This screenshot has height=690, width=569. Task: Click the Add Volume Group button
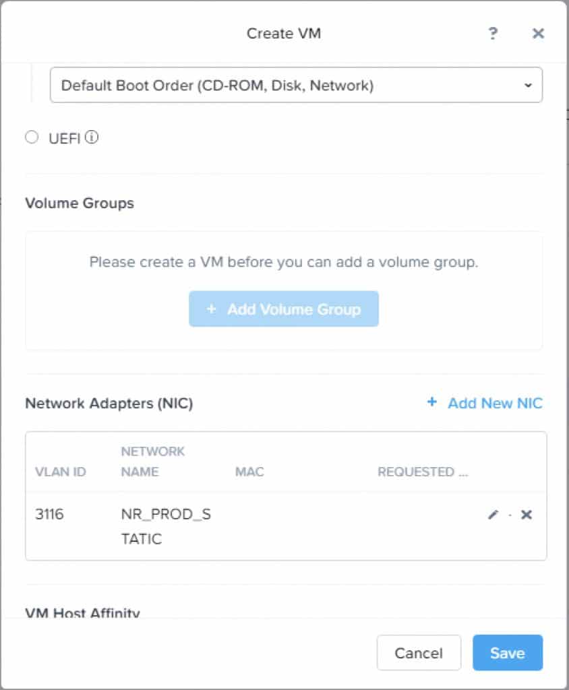pyautogui.click(x=284, y=309)
